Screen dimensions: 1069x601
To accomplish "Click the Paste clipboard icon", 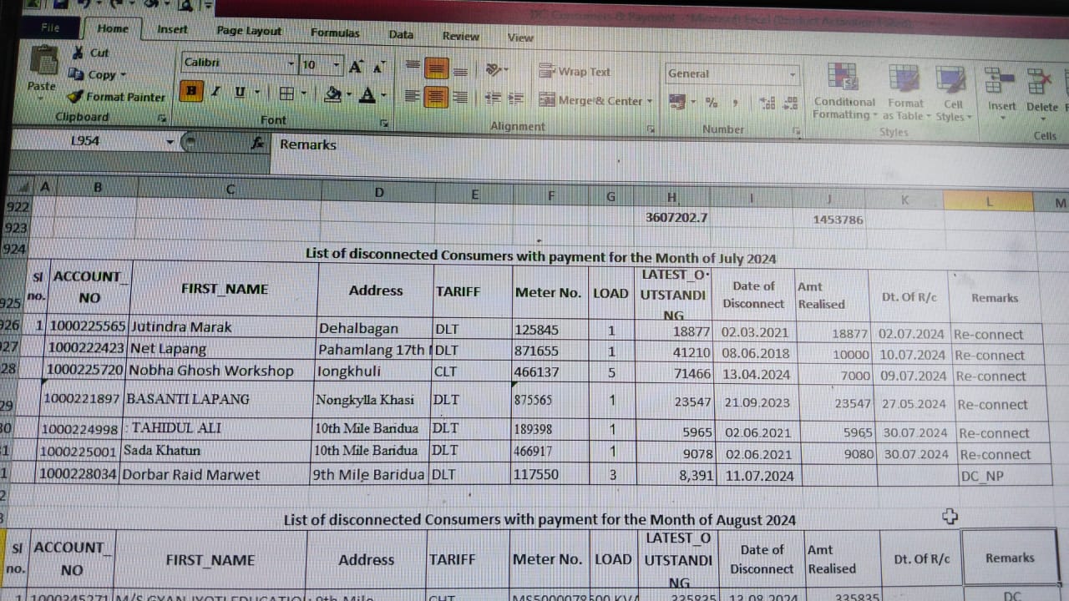I will click(x=43, y=61).
